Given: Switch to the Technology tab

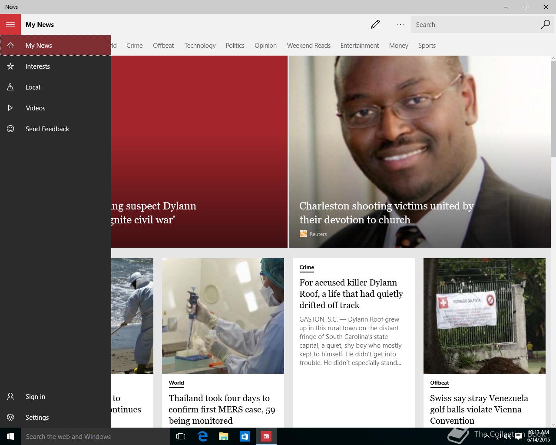Looking at the screenshot, I should click(x=200, y=45).
